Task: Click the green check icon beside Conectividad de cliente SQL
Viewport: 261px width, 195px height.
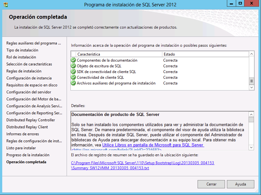Action: (x=73, y=77)
